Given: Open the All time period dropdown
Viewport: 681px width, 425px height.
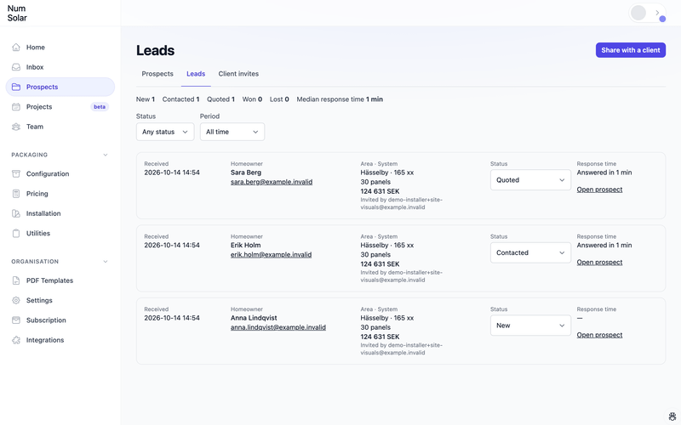Looking at the screenshot, I should 232,132.
